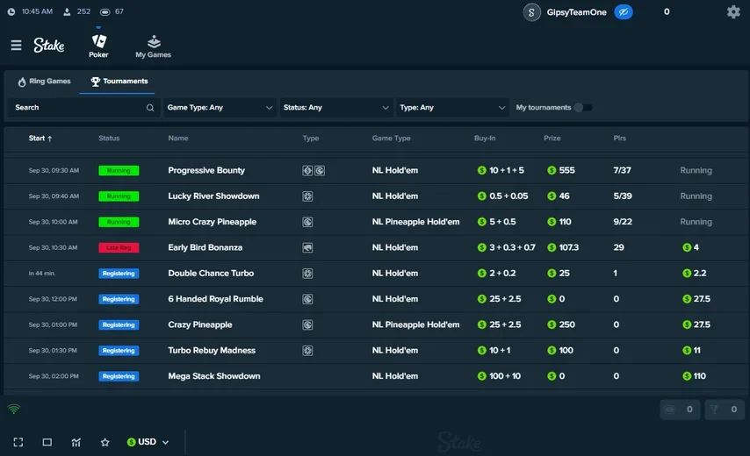Click the 6 Handed Royal Rumble type icon
Viewport: 750px width, 456px height.
click(x=307, y=299)
